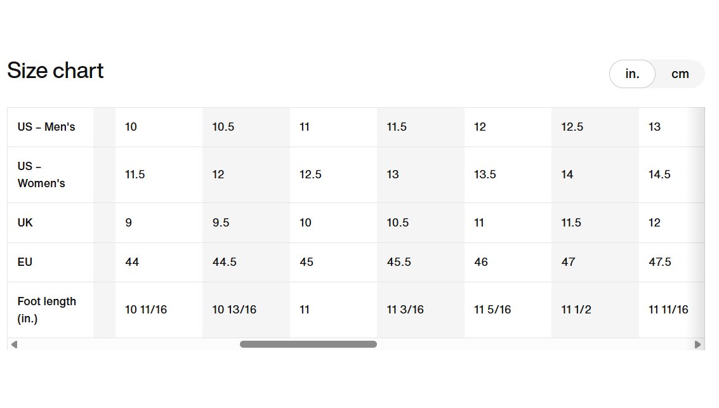This screenshot has height=408, width=719.
Task: Click UK size 9.5 cell
Action: [246, 223]
